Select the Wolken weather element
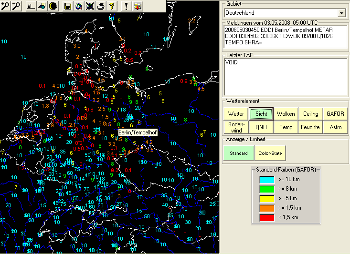The width and height of the screenshot is (350, 254). coord(286,114)
